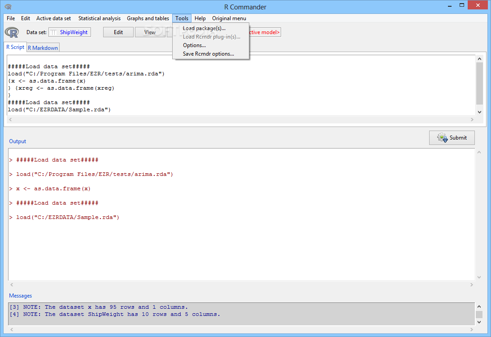Image resolution: width=491 pixels, height=337 pixels.
Task: Click left arrow of messages horizontal scrollbar
Action: click(x=12, y=329)
